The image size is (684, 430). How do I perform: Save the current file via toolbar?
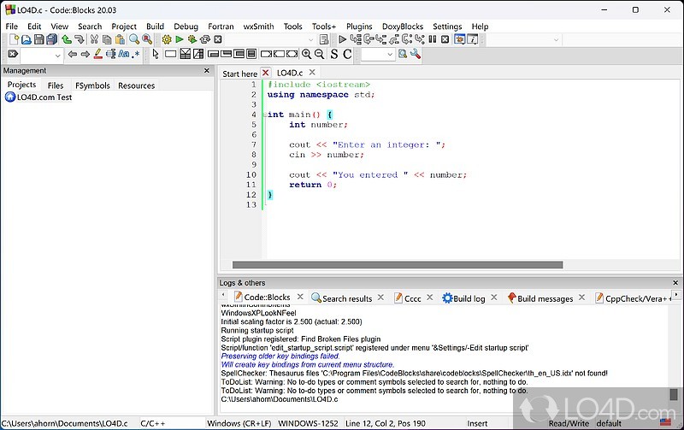[x=38, y=39]
